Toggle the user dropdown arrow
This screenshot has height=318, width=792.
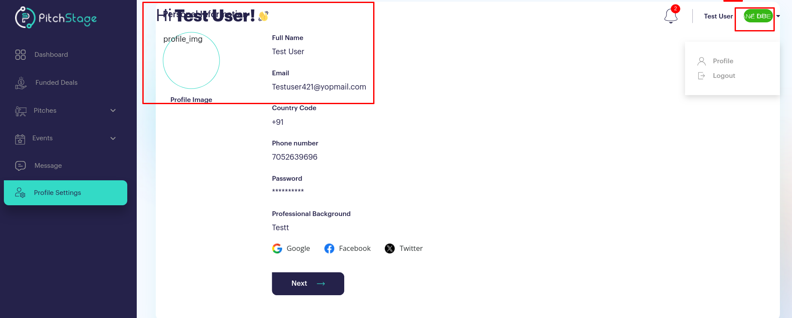778,16
